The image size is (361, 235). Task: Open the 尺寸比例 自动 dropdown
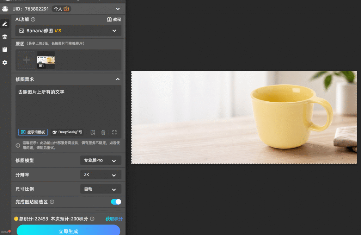tap(100, 189)
